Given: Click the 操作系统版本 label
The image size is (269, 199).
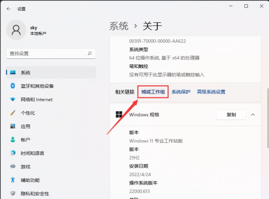Looking at the screenshot, I should [x=143, y=183].
